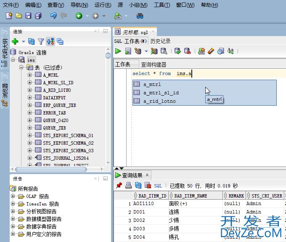Switch to the 查询构建器 tab
The width and height of the screenshot is (286, 242).
[154, 65]
